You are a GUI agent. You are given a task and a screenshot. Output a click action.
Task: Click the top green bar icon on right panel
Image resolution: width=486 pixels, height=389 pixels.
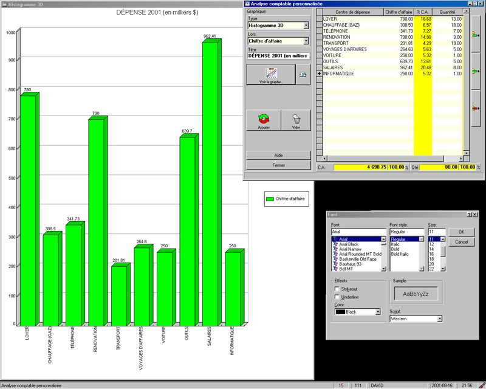pos(476,36)
